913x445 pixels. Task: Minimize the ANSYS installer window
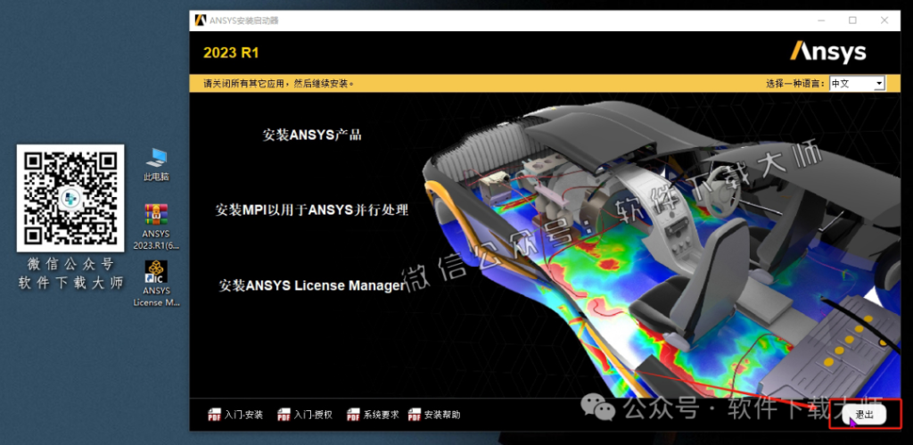coord(821,20)
